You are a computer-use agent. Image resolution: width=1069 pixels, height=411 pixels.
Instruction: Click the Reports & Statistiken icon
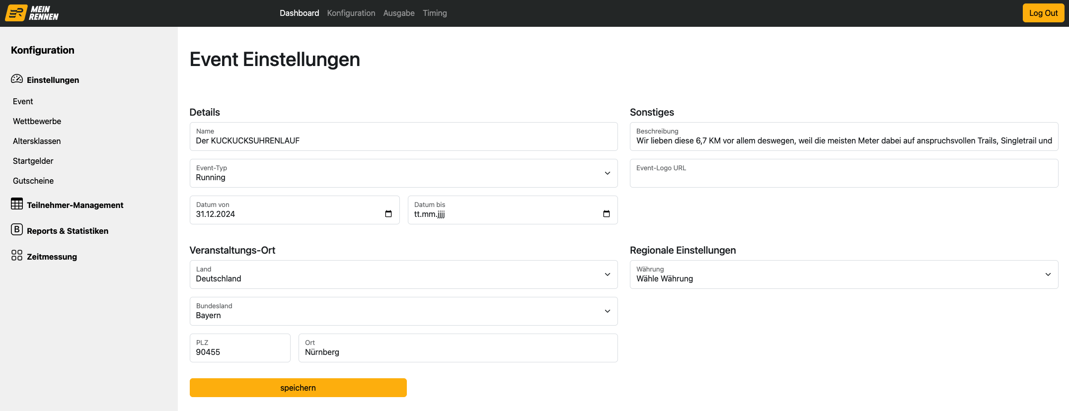point(17,230)
